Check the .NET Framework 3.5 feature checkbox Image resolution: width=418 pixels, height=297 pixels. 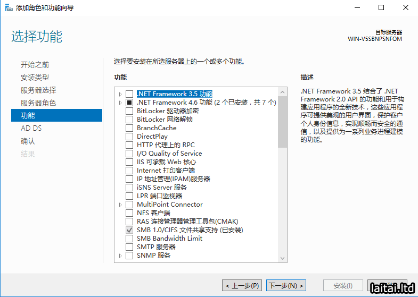pos(129,94)
